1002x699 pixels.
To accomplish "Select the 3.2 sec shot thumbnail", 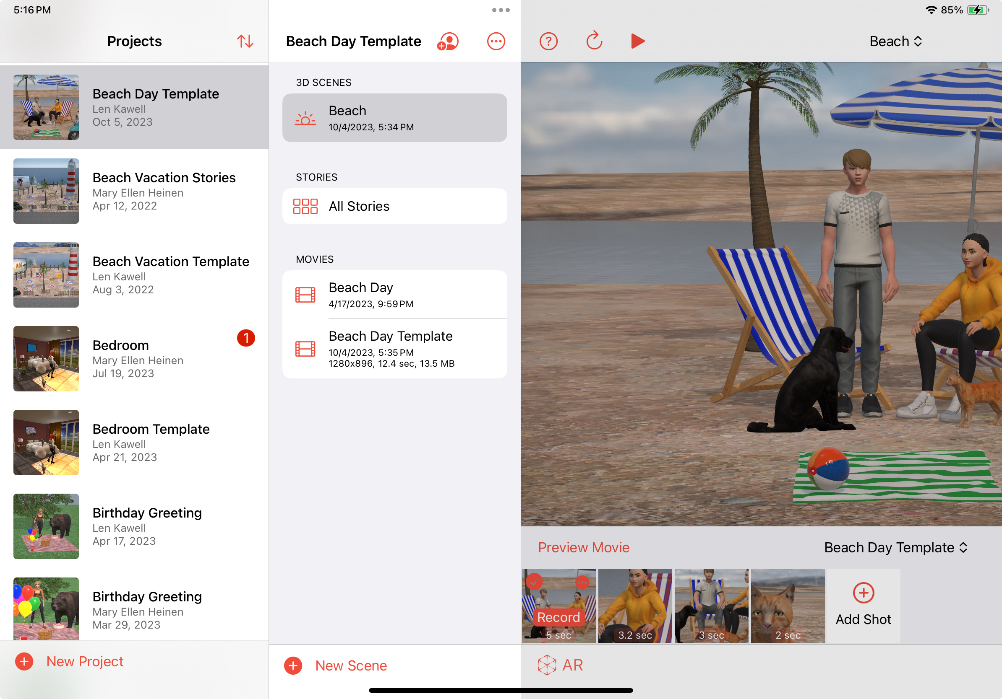I will (x=635, y=606).
